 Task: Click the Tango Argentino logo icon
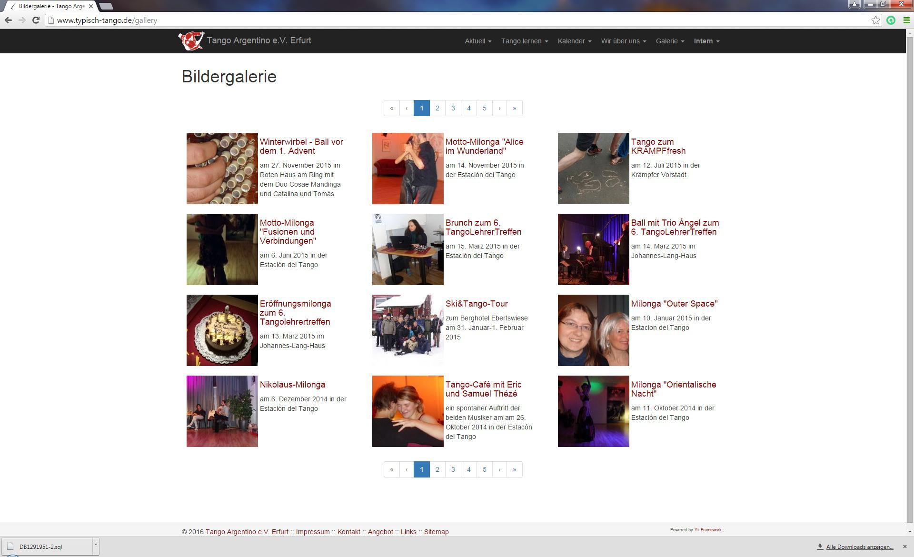point(191,41)
